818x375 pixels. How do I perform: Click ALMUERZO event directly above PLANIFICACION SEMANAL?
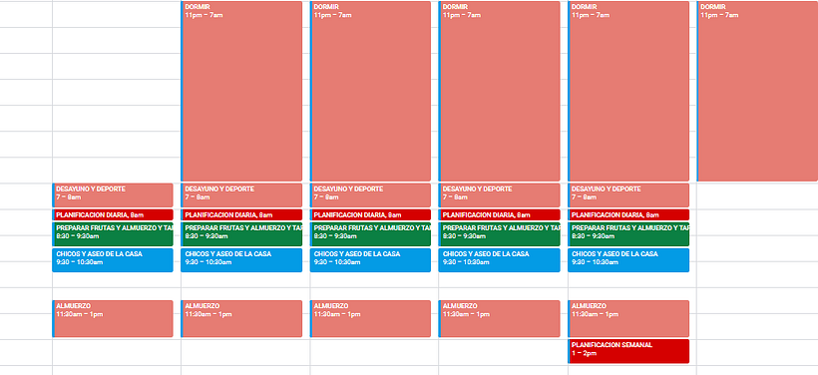[628, 319]
